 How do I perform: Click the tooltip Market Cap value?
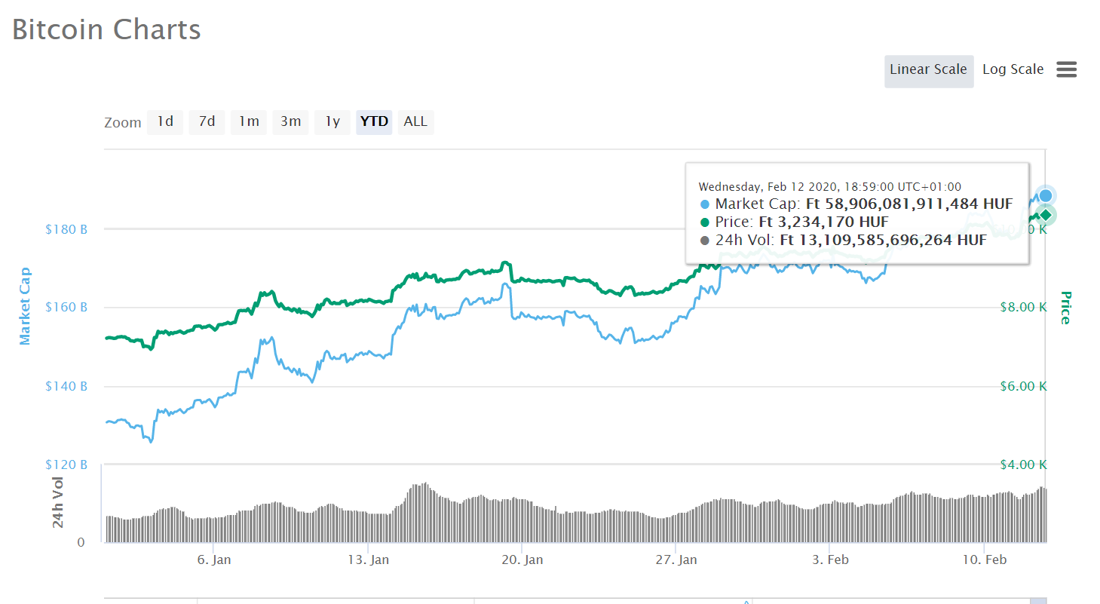click(x=909, y=204)
